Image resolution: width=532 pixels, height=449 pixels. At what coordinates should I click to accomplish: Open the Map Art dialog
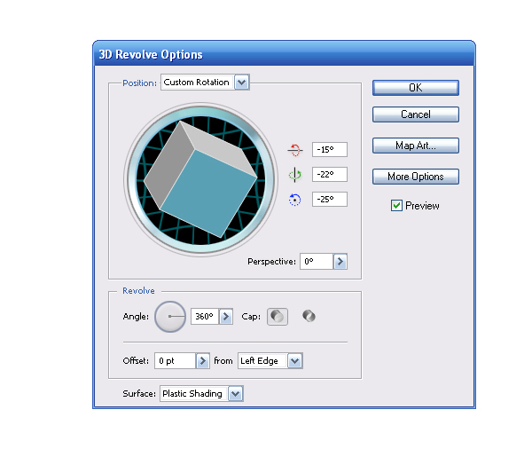[x=416, y=146]
